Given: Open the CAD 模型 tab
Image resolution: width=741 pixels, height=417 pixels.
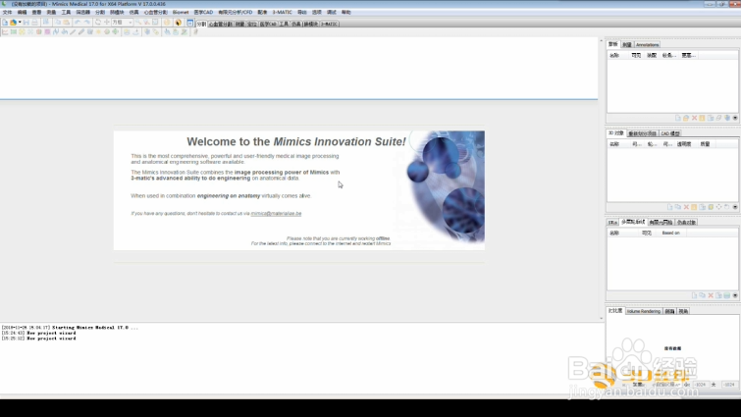Looking at the screenshot, I should pos(670,133).
